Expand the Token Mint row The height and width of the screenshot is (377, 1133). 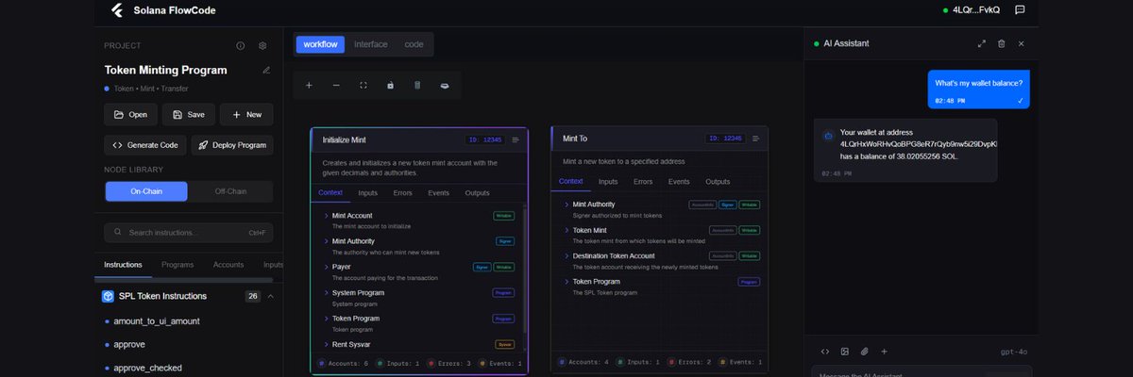click(x=566, y=230)
